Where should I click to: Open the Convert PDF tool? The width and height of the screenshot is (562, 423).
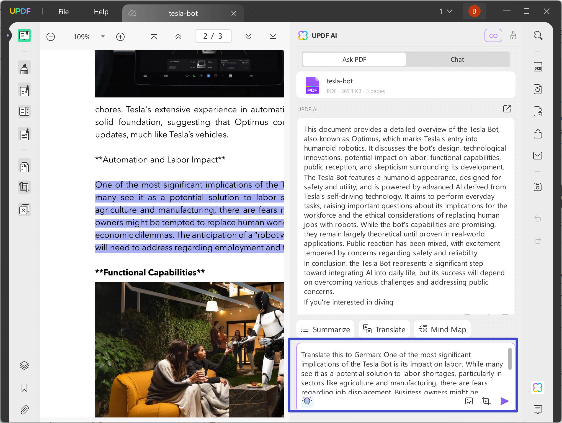(x=538, y=89)
